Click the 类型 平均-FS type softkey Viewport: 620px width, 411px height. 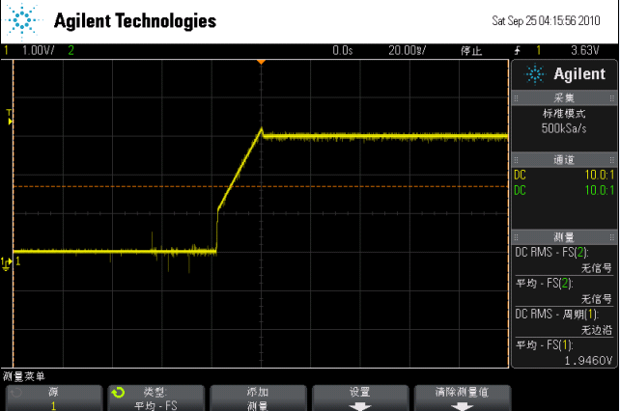155,398
